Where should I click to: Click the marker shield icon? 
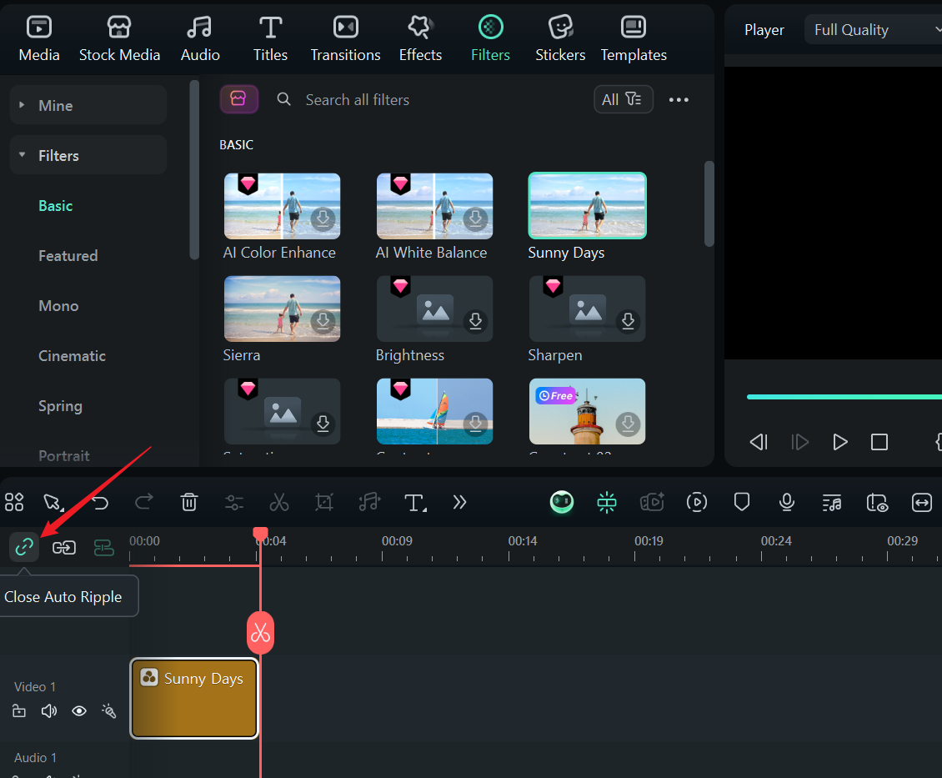pyautogui.click(x=741, y=502)
